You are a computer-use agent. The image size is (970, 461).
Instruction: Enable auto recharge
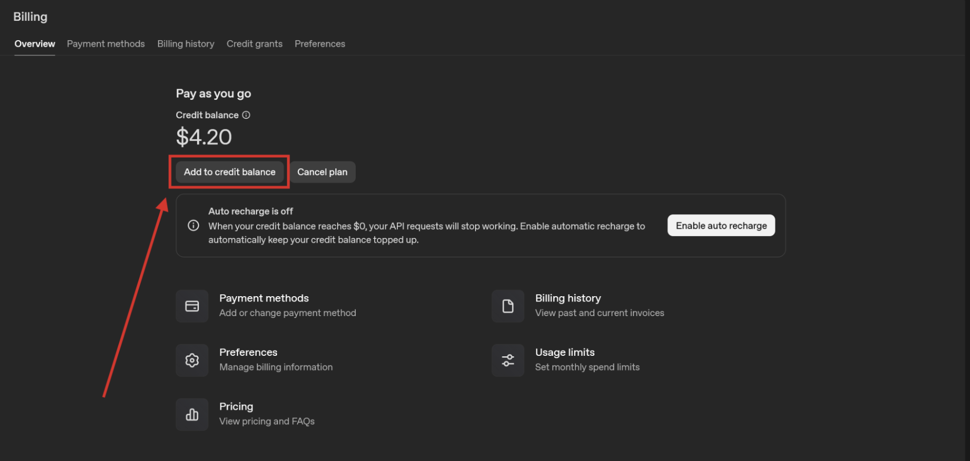tap(721, 225)
